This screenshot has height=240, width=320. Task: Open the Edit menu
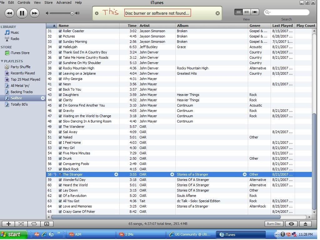tap(11, 2)
